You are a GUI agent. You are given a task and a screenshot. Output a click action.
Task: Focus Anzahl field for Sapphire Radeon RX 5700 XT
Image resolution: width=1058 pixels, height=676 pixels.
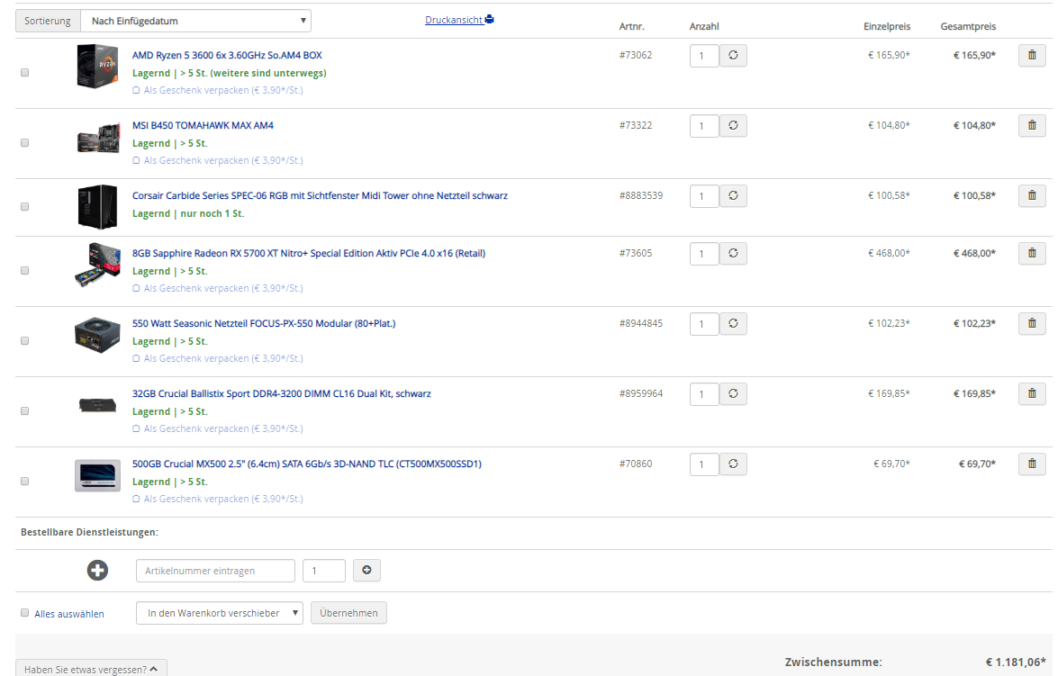(x=704, y=253)
